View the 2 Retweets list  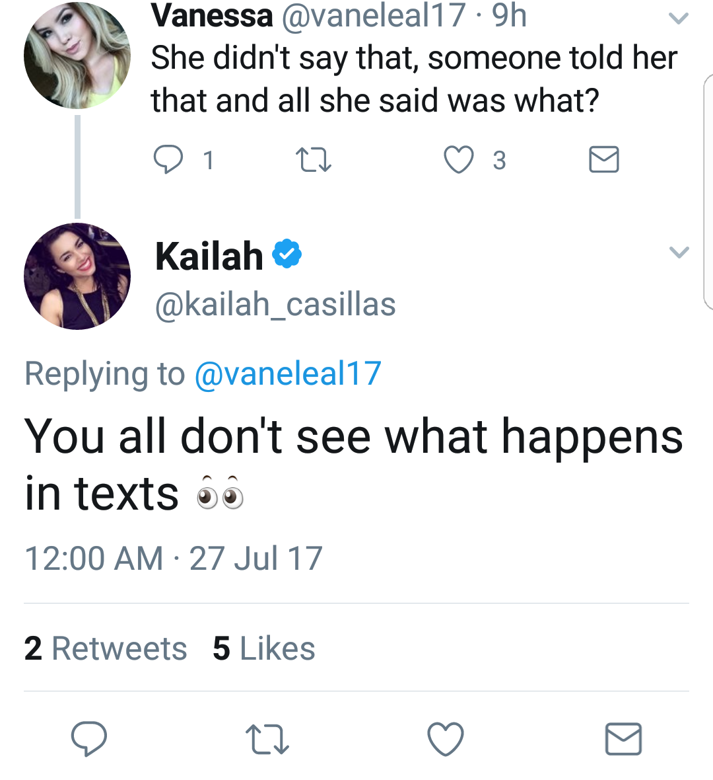[106, 648]
